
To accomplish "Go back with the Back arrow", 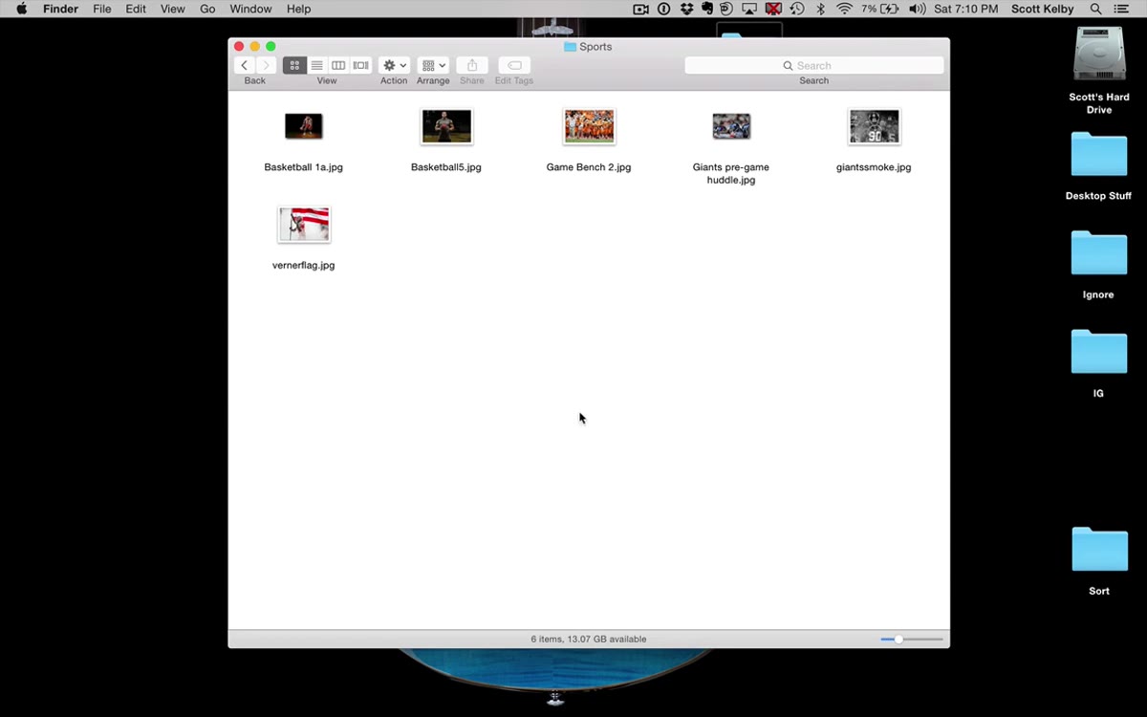I will [245, 65].
